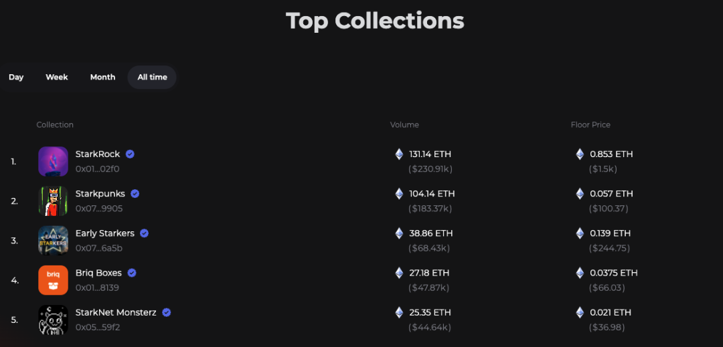Open the StarkRock collection thumbnail
Screen dimensions: 723x347
(x=53, y=162)
